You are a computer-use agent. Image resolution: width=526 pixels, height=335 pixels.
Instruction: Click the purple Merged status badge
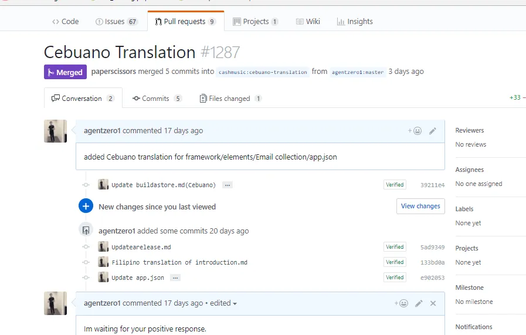[66, 72]
